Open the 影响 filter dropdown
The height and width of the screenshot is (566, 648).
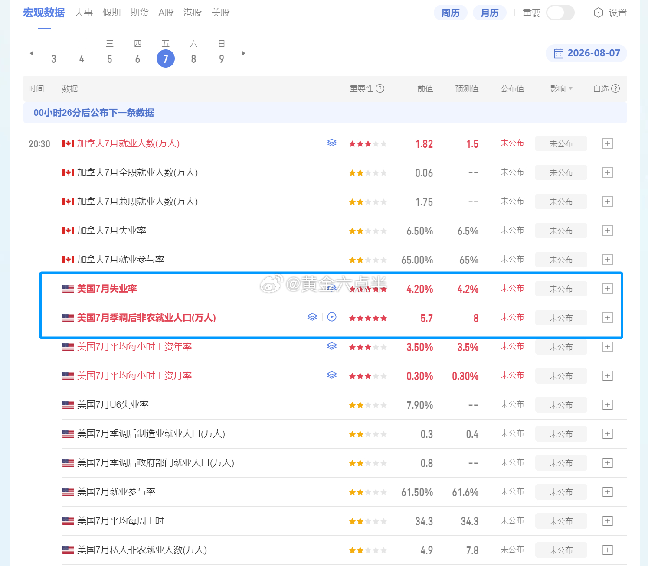[x=561, y=88]
